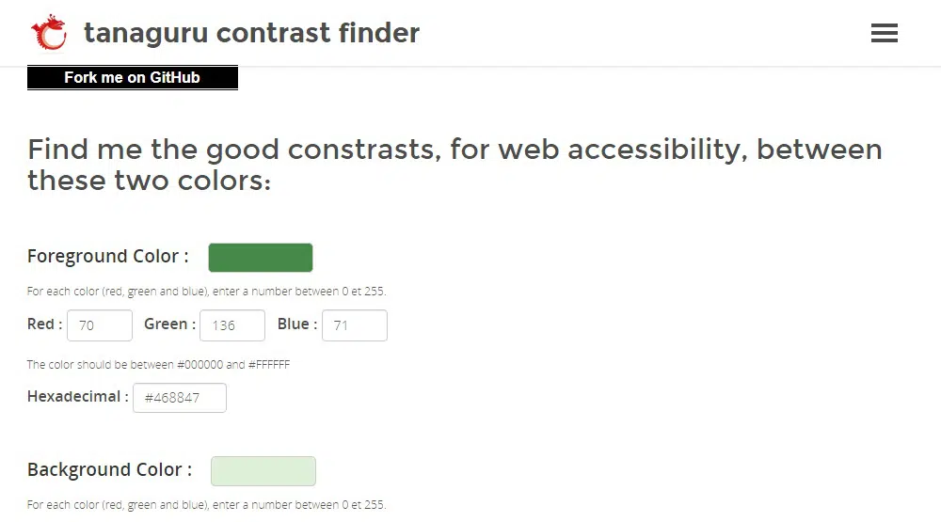Click the "Background Color :" label
The height and width of the screenshot is (522, 941).
(110, 470)
